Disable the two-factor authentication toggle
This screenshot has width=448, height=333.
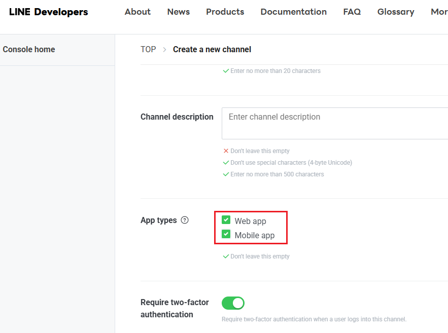[233, 303]
